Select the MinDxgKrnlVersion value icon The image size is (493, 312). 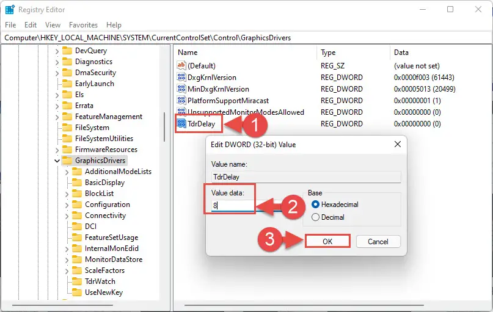(x=181, y=89)
